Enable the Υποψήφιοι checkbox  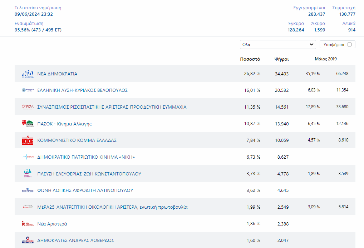coord(349,45)
